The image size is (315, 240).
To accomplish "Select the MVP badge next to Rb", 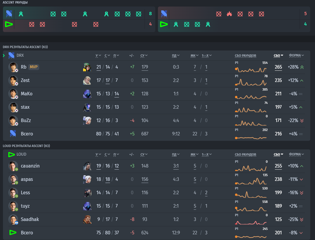I will (x=34, y=67).
